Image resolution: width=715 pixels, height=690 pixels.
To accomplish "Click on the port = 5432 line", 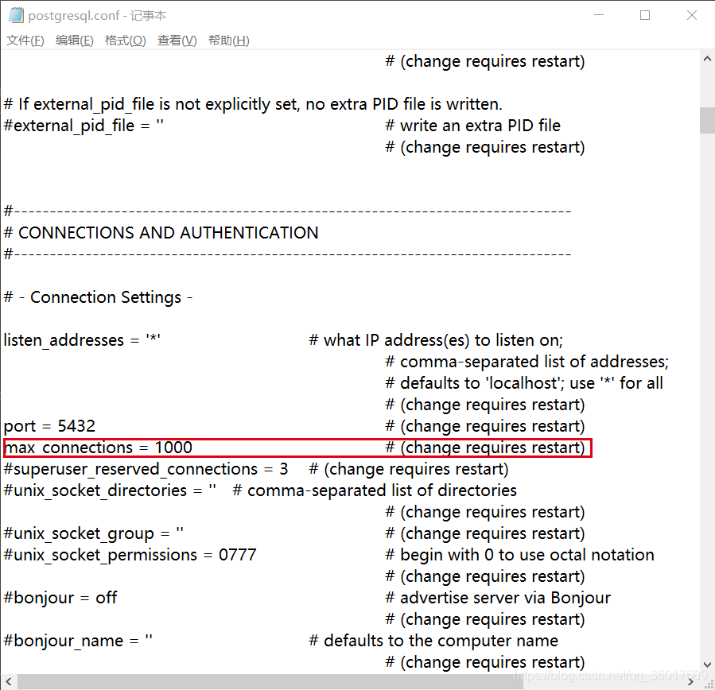I will click(x=49, y=425).
